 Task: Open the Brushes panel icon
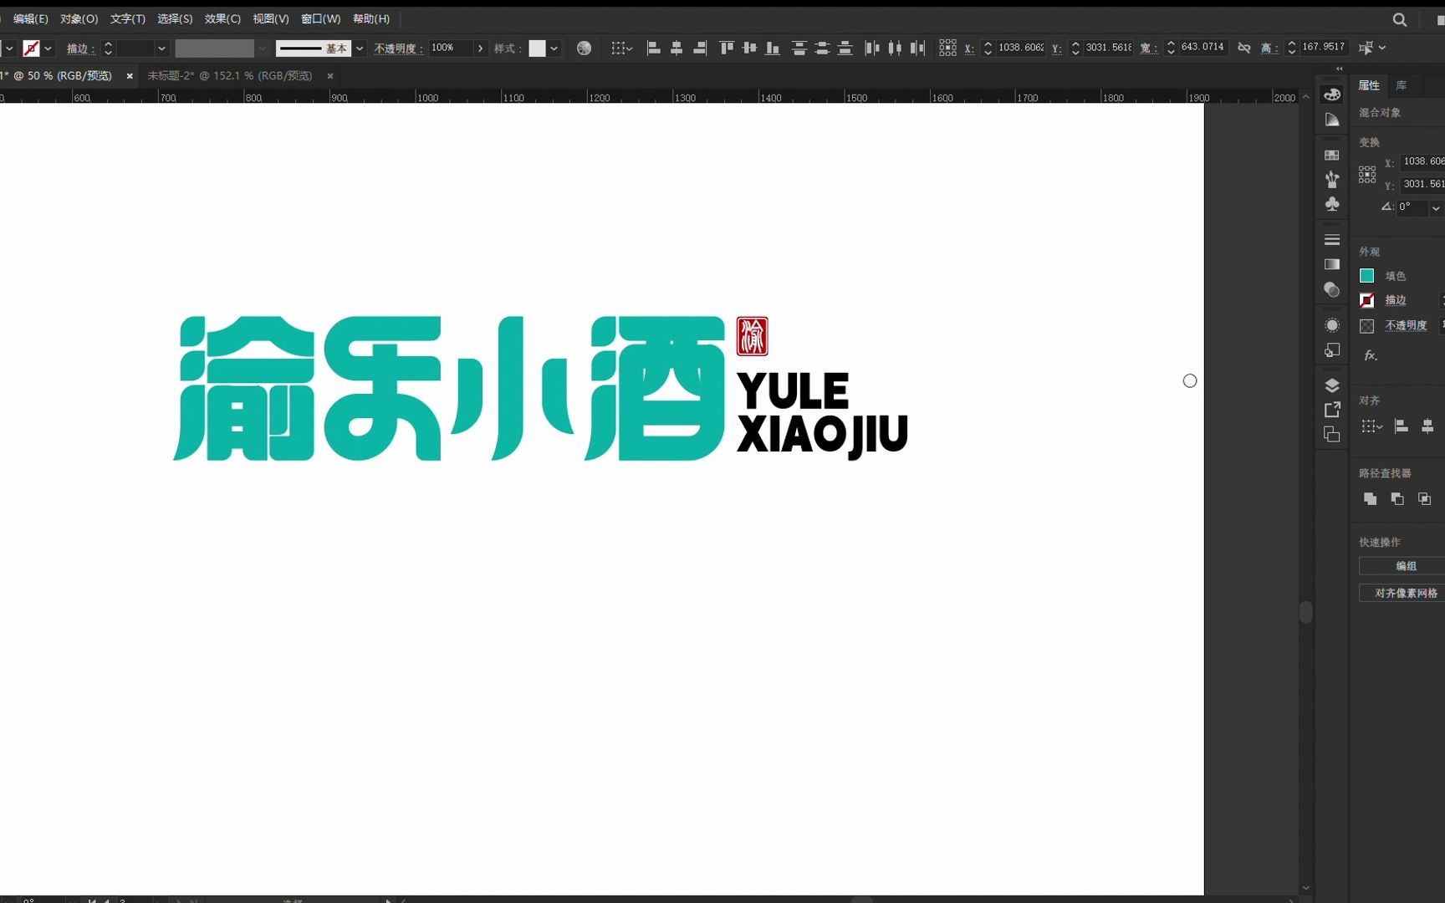[x=1332, y=179]
